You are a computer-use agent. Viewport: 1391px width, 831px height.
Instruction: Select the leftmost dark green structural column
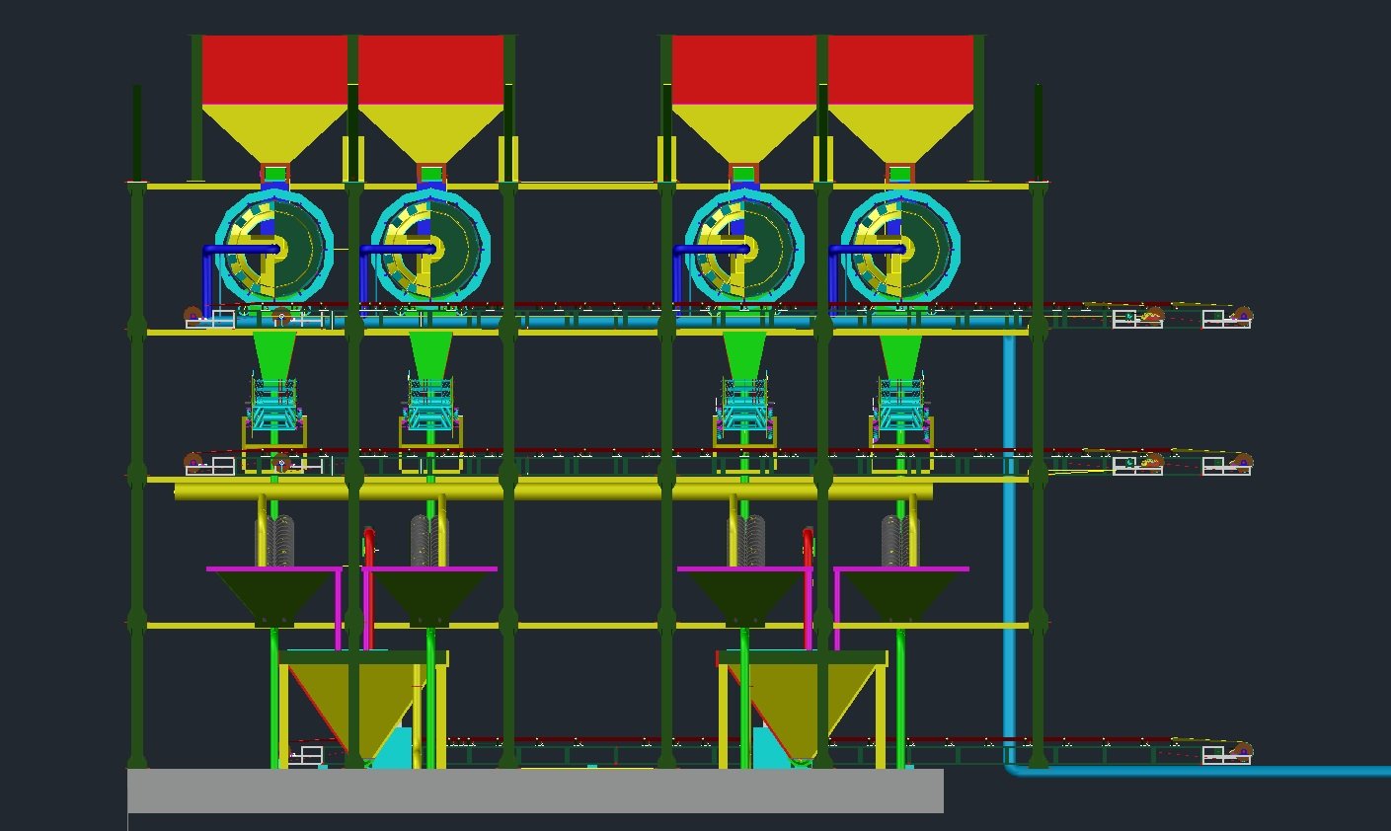pyautogui.click(x=136, y=426)
